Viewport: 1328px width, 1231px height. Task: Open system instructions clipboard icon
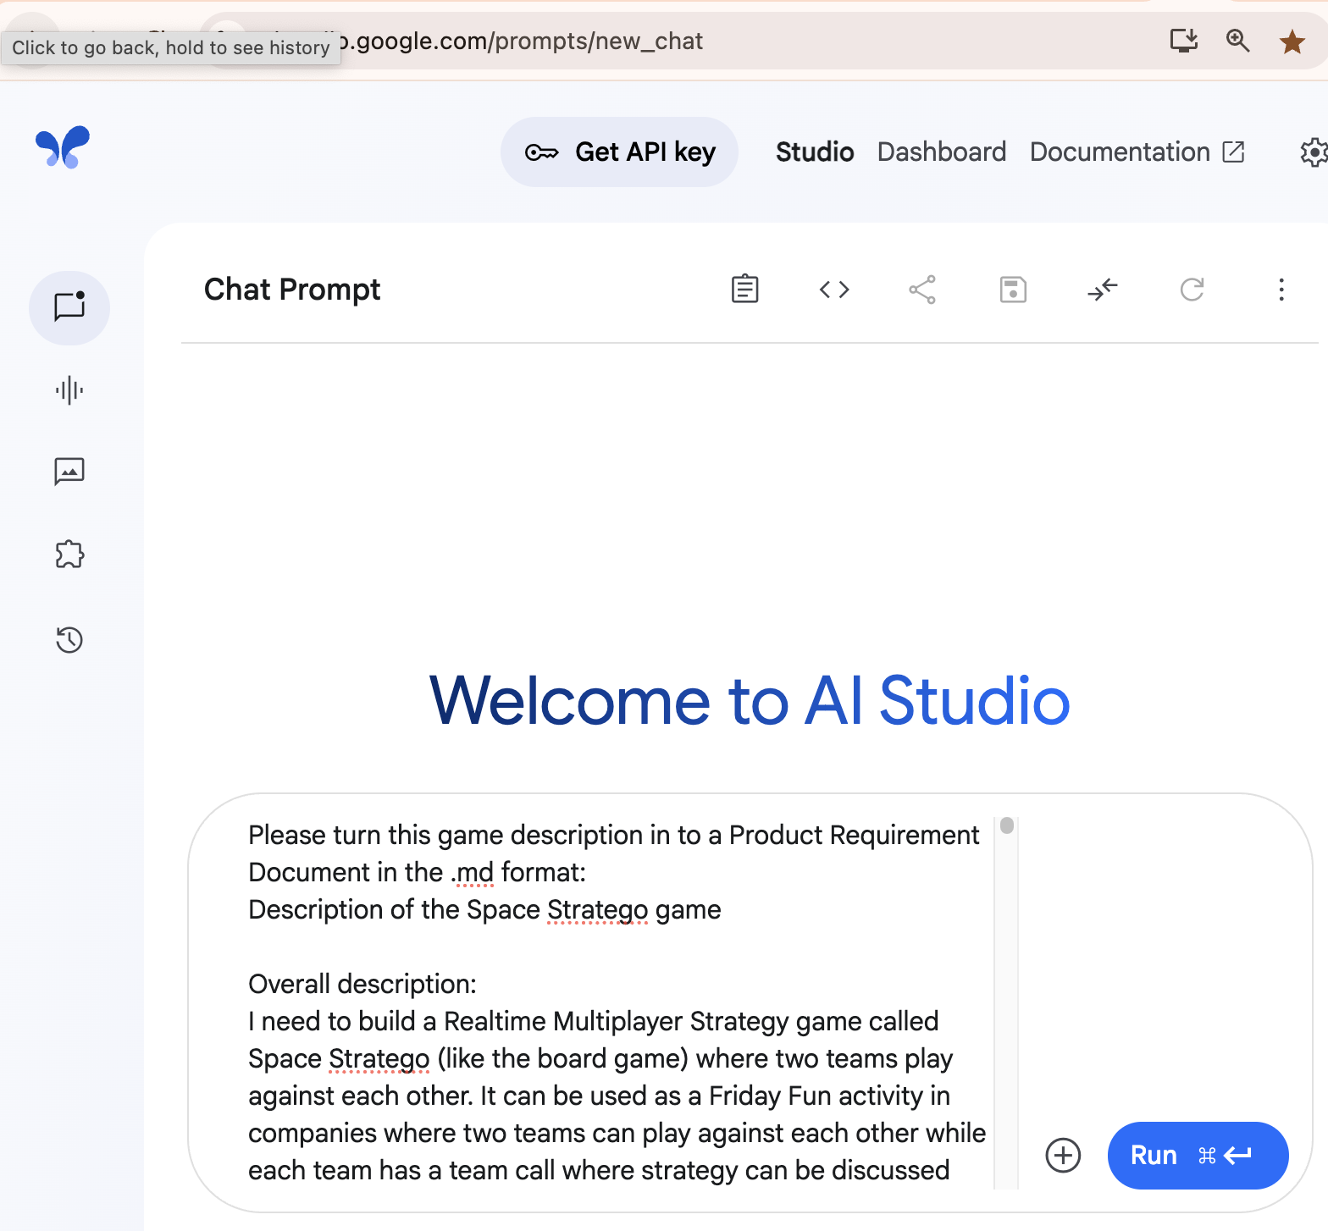(745, 290)
